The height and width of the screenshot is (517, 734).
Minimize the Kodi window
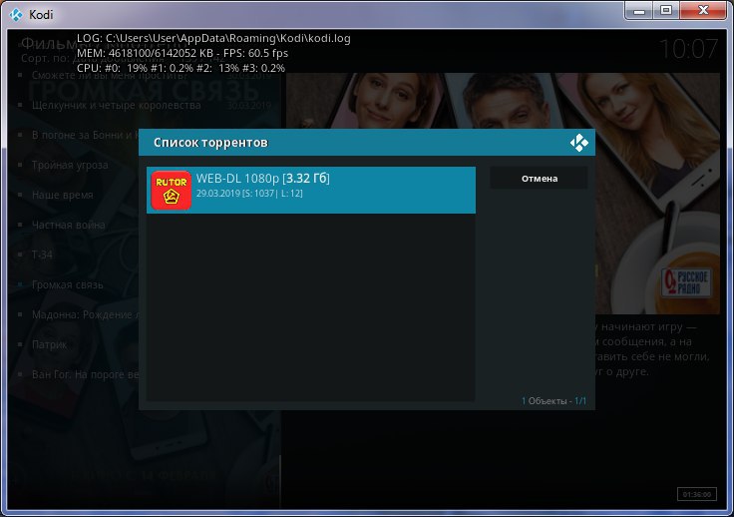click(x=639, y=11)
